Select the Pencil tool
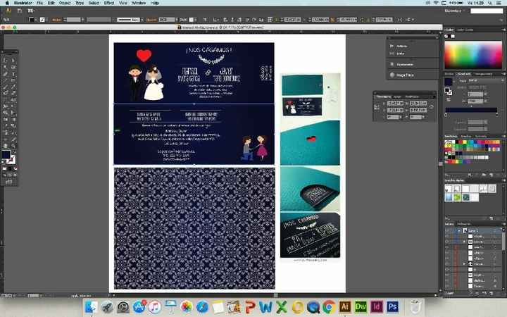 (13, 87)
